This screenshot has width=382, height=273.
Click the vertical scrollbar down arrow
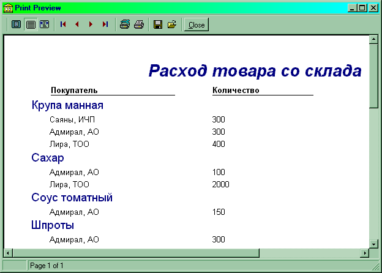pyautogui.click(x=373, y=243)
